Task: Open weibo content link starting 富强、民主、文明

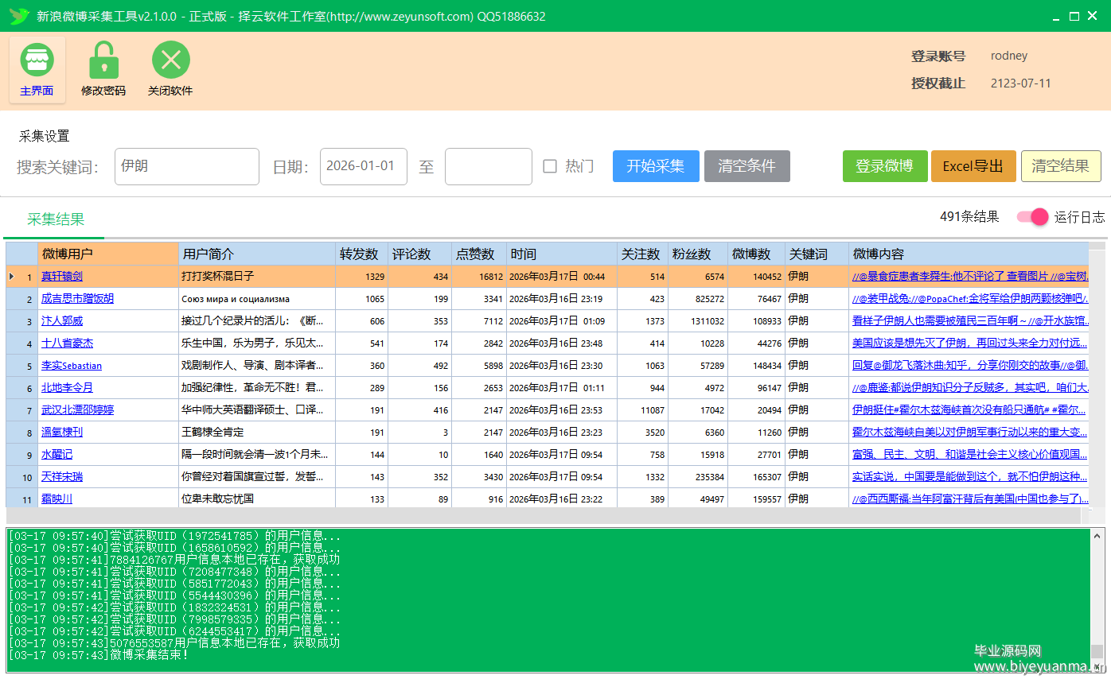Action: coord(969,455)
